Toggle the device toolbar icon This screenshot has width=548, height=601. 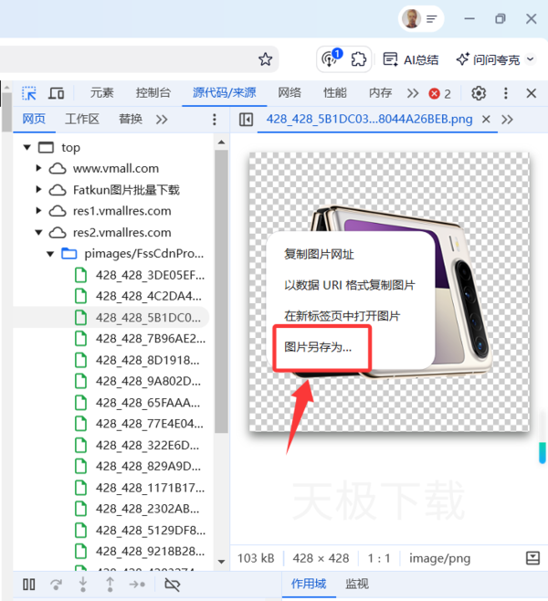point(57,93)
